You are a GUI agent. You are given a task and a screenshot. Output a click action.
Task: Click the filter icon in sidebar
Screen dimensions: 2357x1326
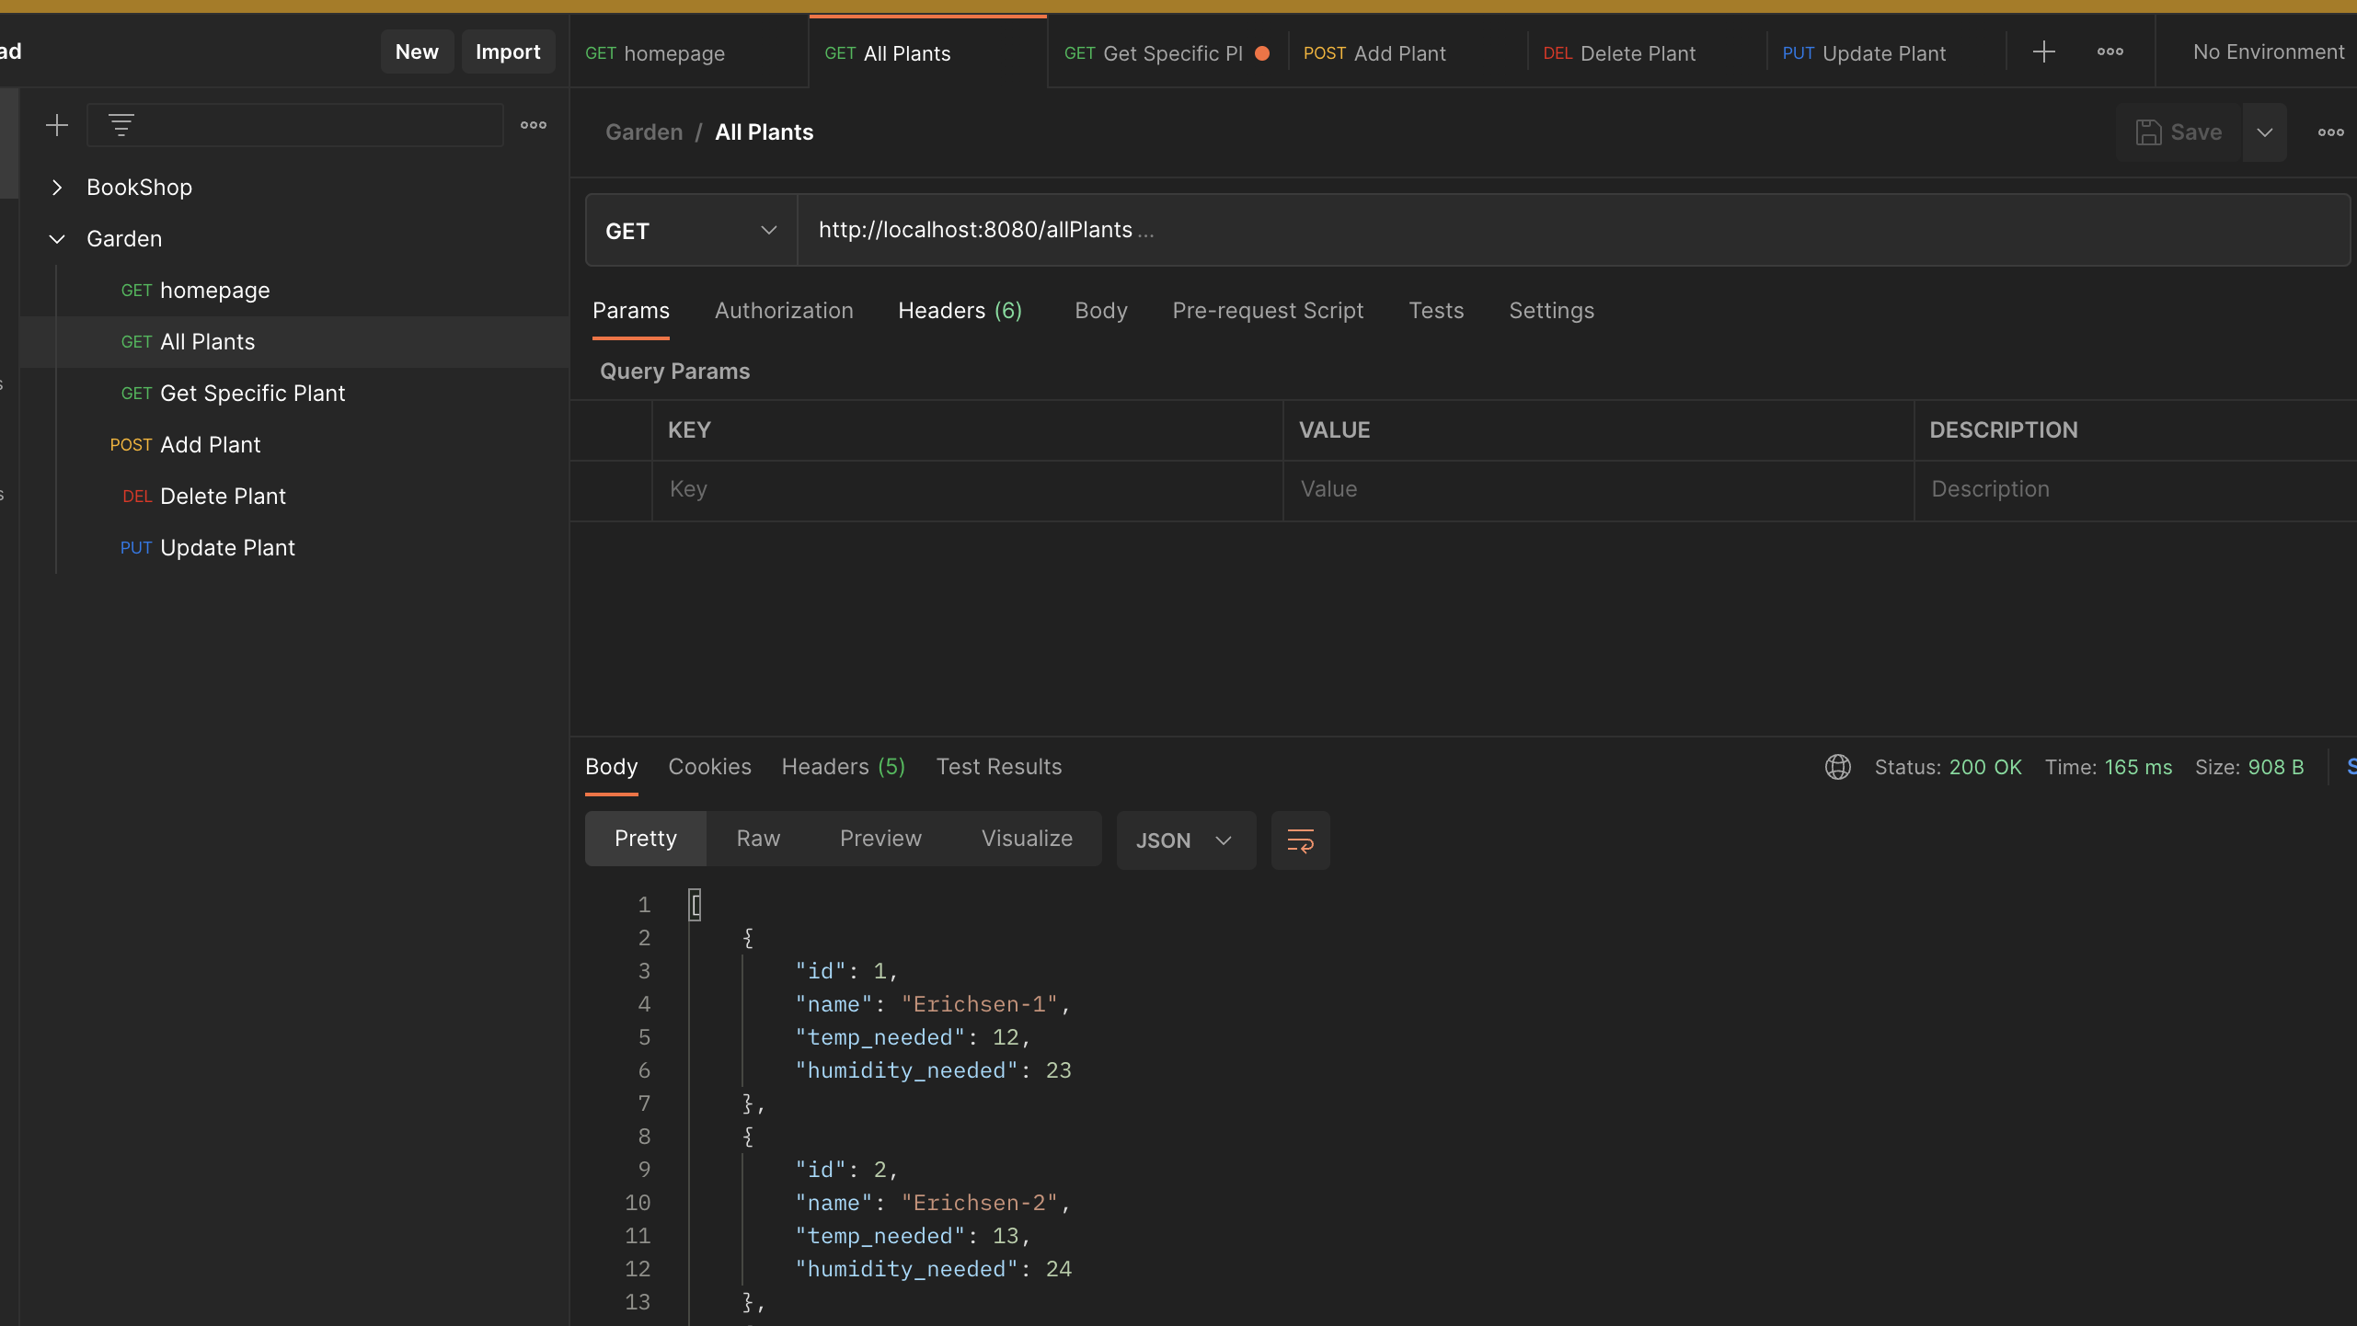(x=121, y=123)
